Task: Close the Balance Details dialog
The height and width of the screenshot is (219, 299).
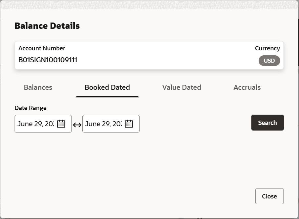Action: (x=269, y=196)
